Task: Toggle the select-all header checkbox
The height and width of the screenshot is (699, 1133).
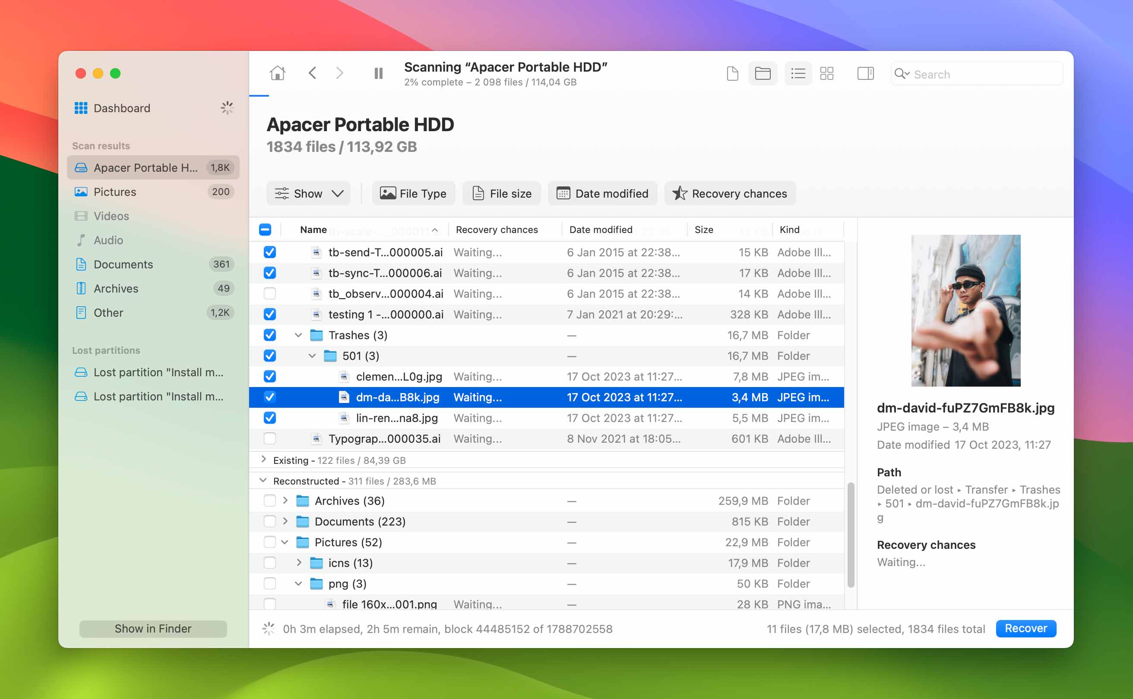Action: tap(265, 229)
